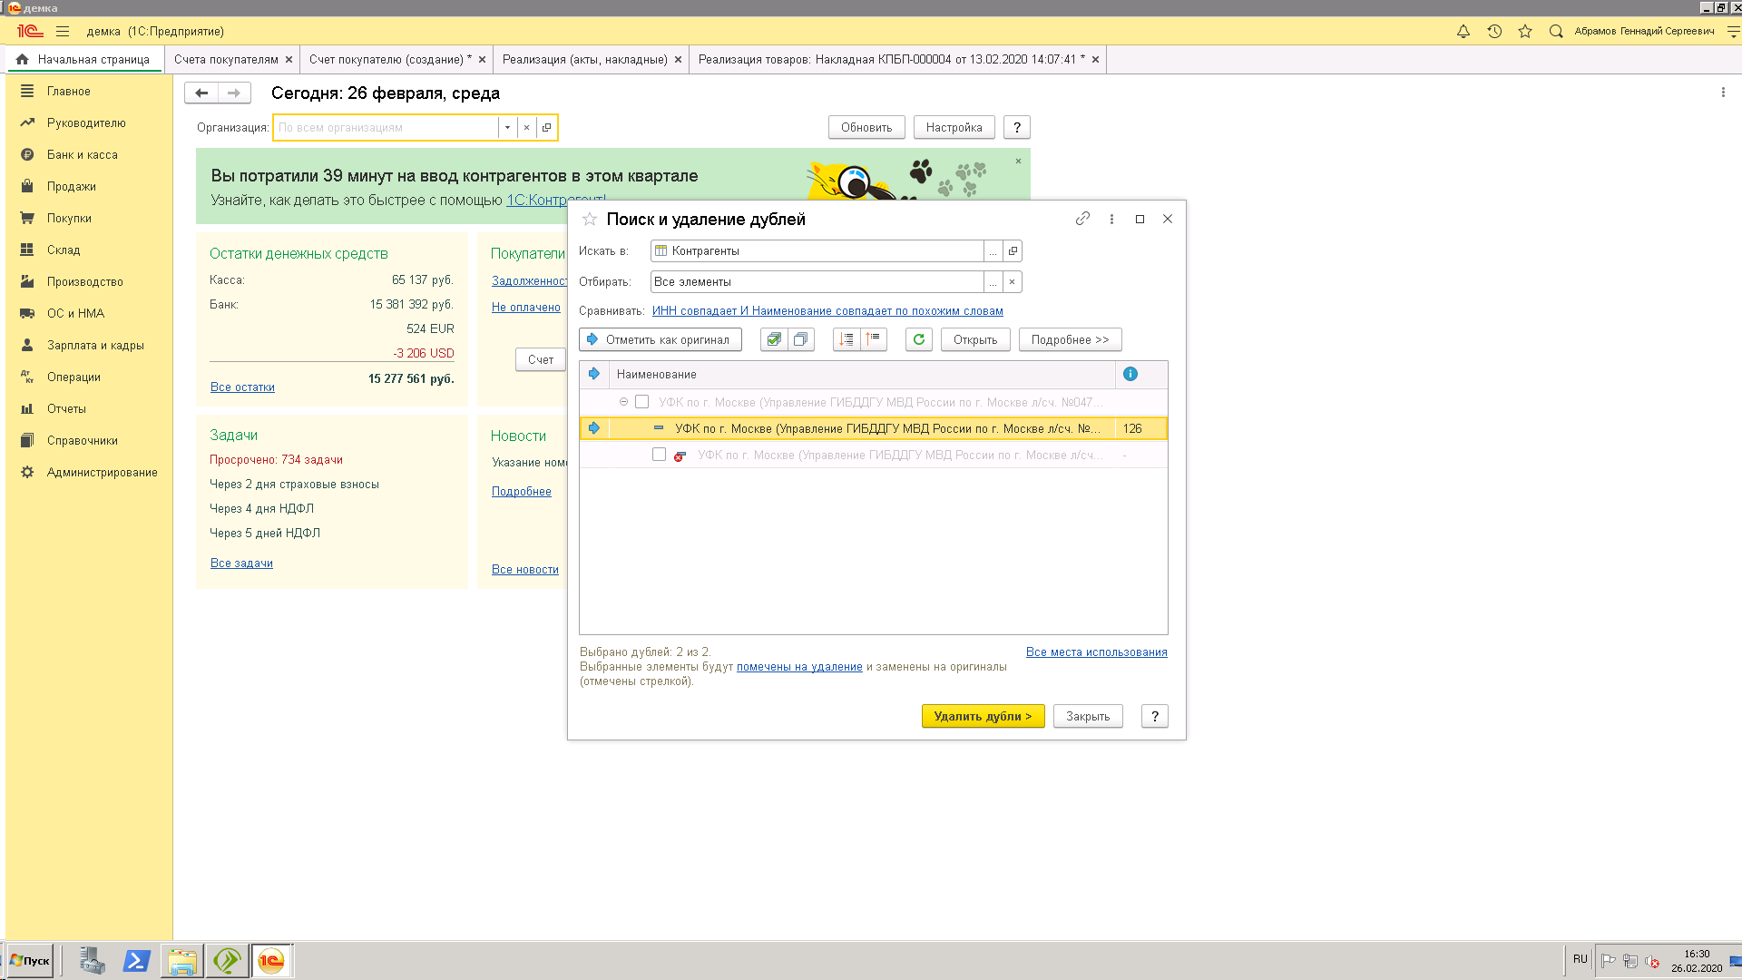Open the main menu hamburger icon
The height and width of the screenshot is (980, 1742).
click(63, 31)
